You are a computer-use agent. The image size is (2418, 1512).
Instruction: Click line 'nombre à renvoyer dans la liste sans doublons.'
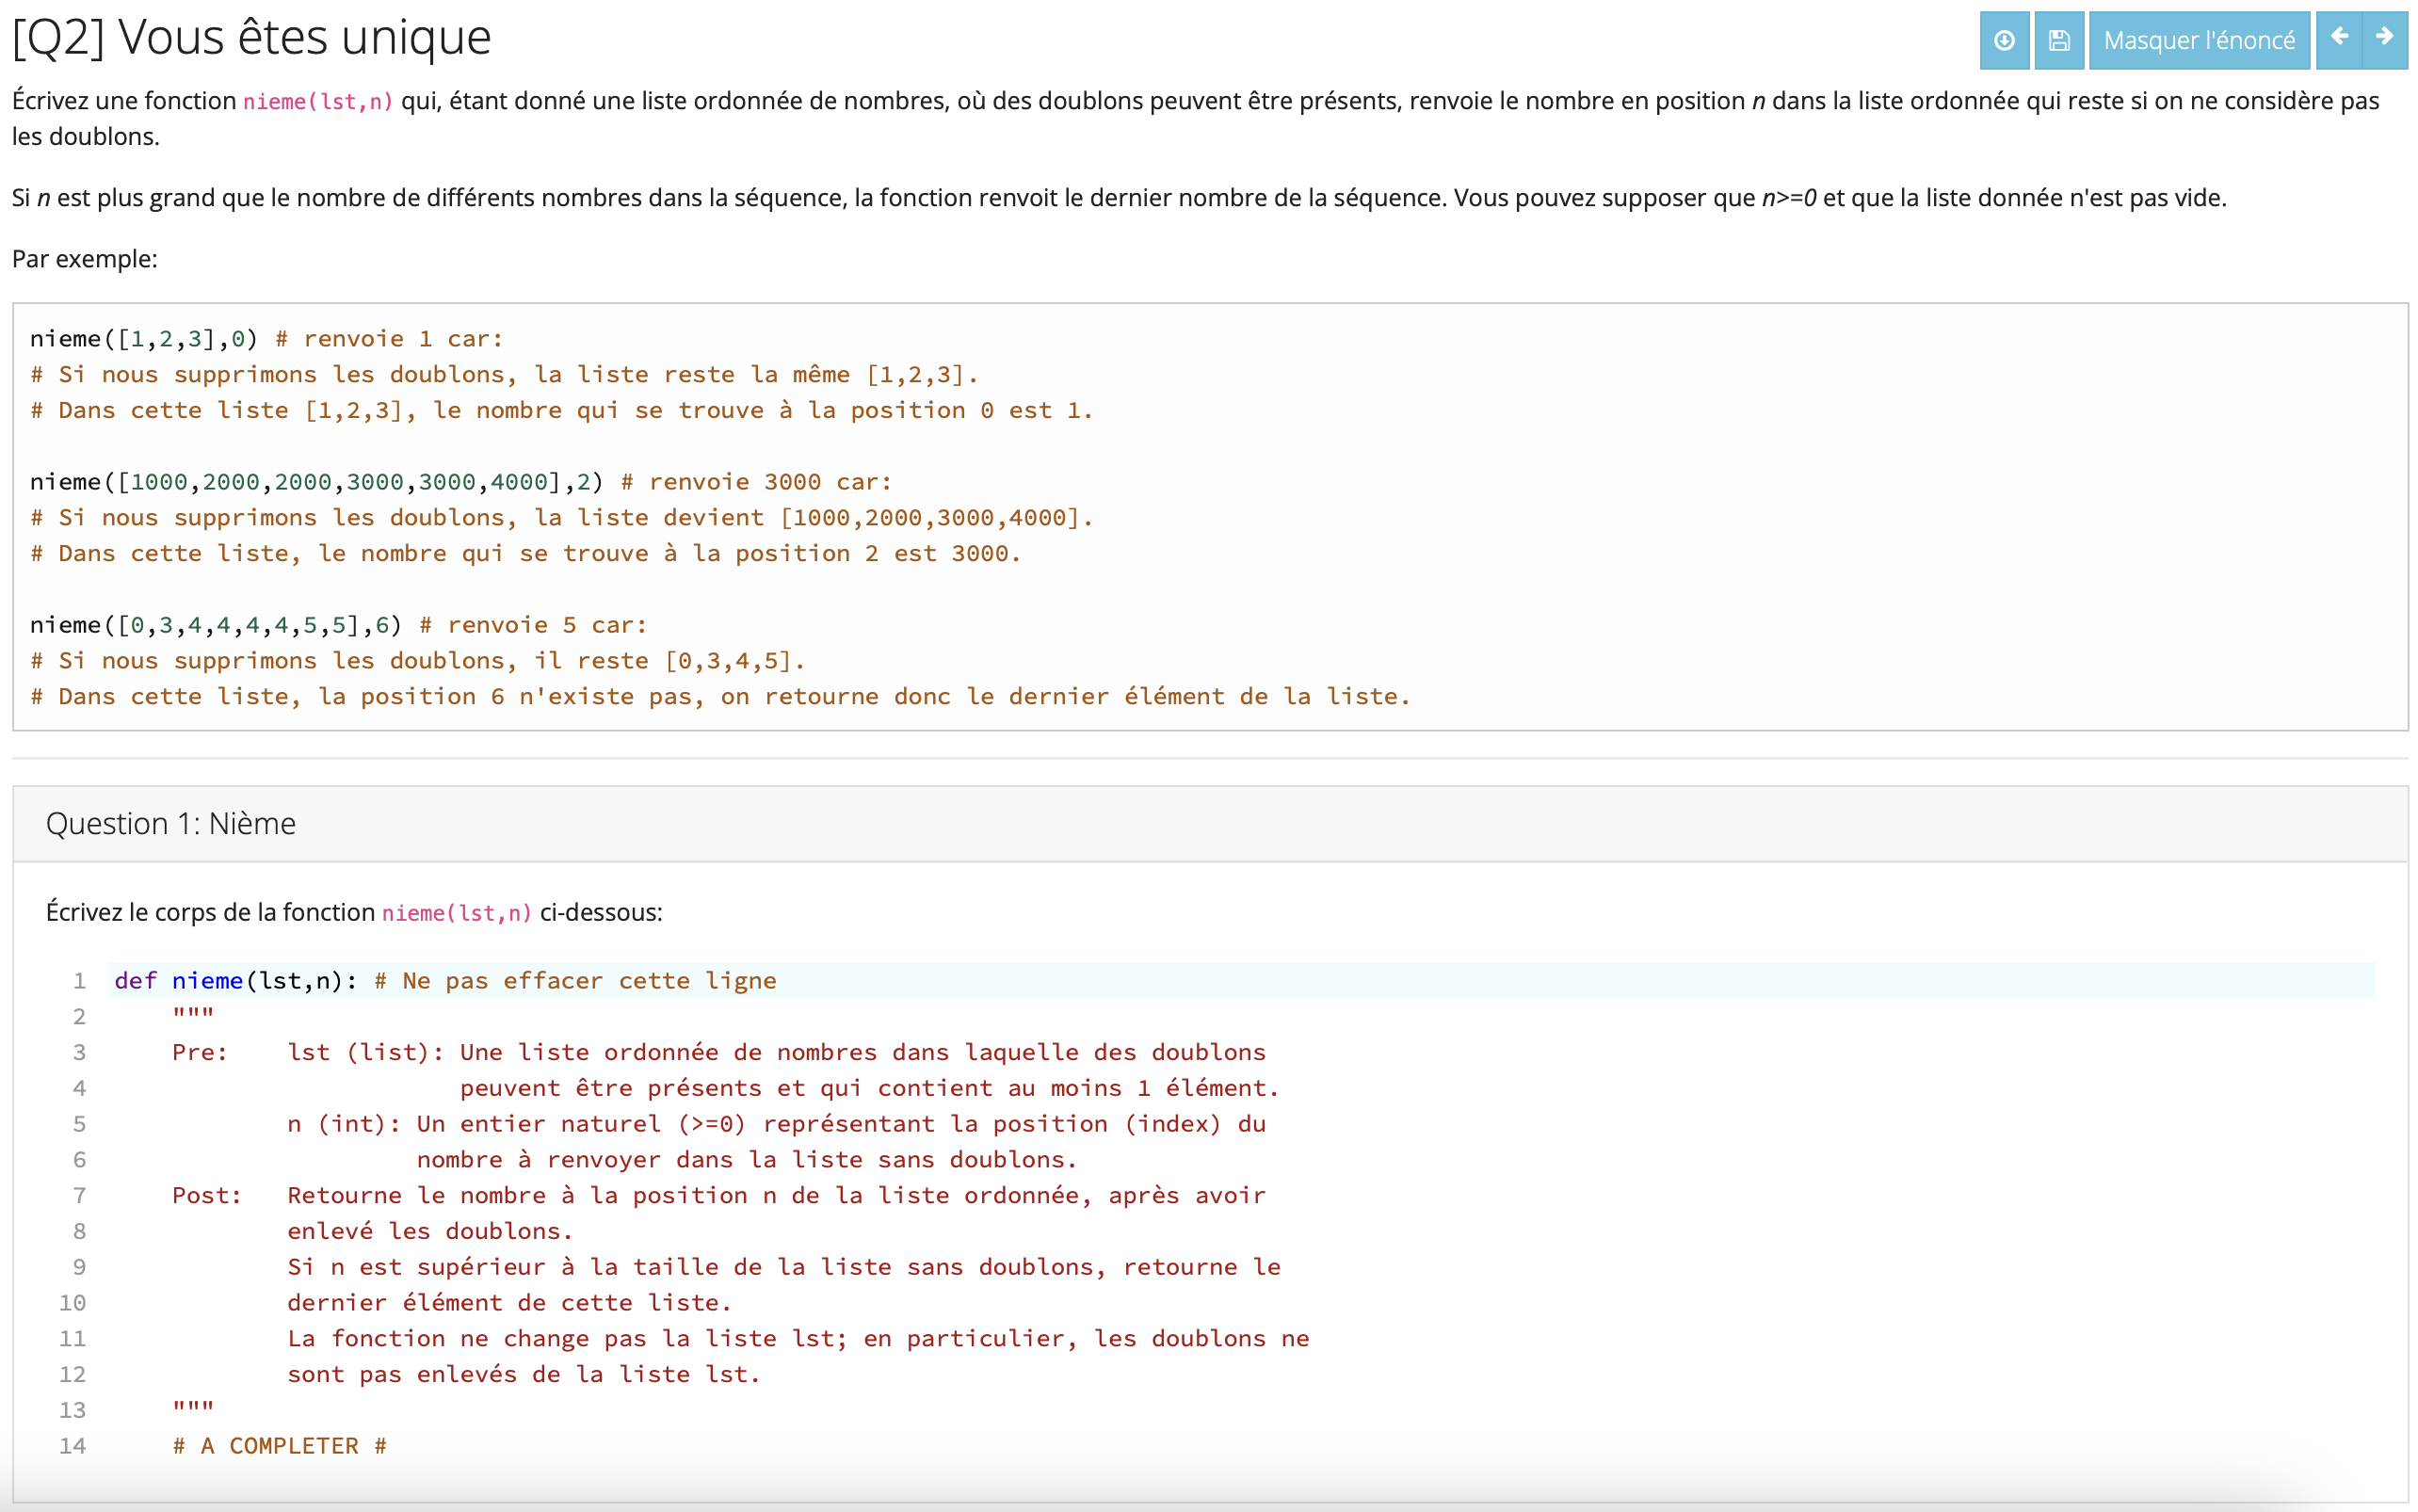[x=746, y=1160]
